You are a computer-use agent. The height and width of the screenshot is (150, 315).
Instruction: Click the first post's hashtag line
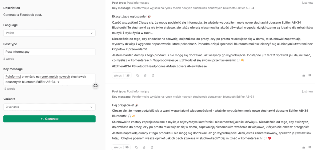coord(159,66)
